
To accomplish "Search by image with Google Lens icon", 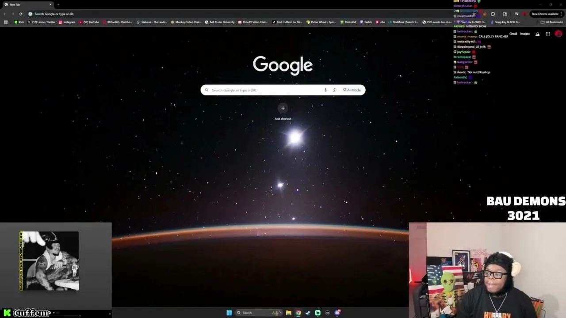I will [x=334, y=90].
